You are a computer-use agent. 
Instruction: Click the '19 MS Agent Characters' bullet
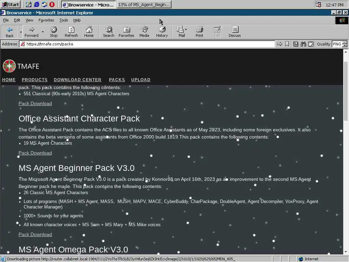(48, 143)
